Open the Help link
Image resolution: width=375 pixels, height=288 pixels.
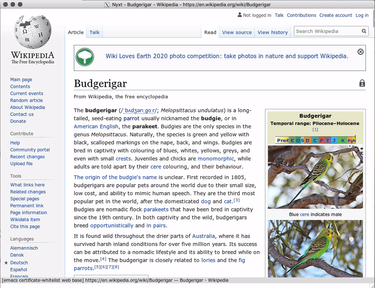click(15, 143)
